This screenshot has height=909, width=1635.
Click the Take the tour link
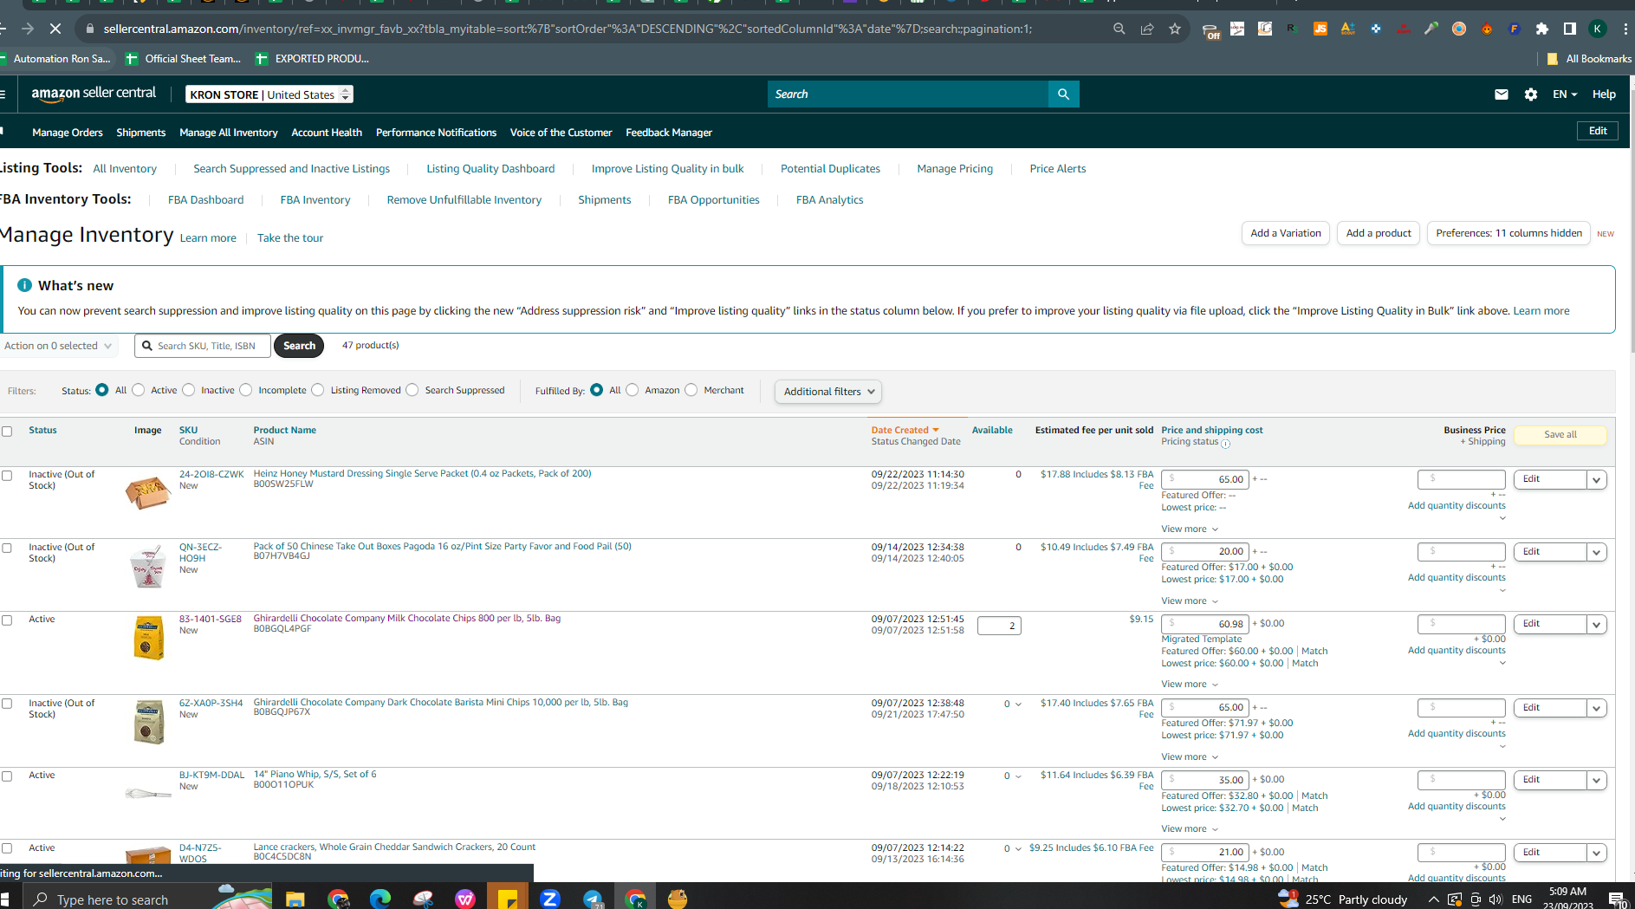290,238
